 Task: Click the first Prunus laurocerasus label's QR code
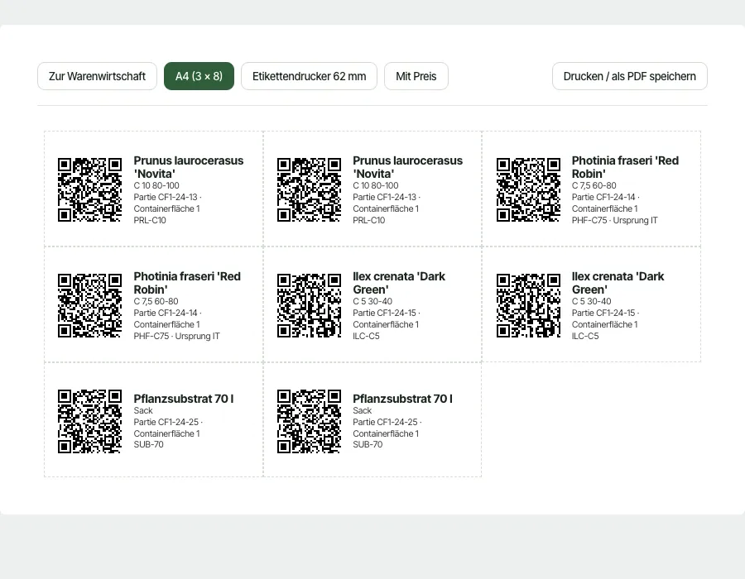coord(89,190)
